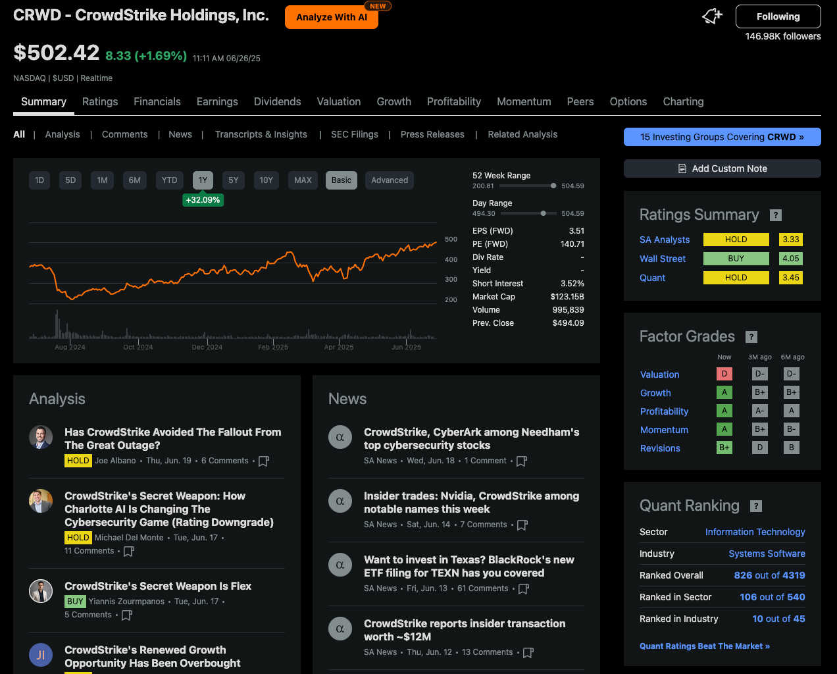Viewport: 837px width, 674px height.
Task: Bookmark the Charlotte AI article
Action: (129, 552)
